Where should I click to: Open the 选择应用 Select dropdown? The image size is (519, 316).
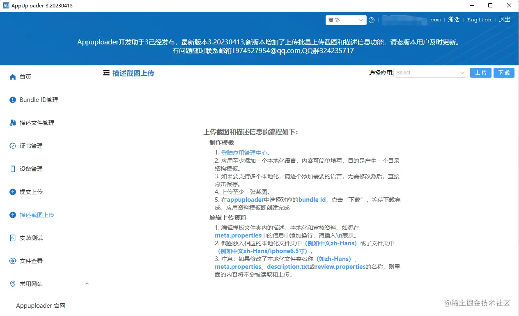(x=431, y=73)
